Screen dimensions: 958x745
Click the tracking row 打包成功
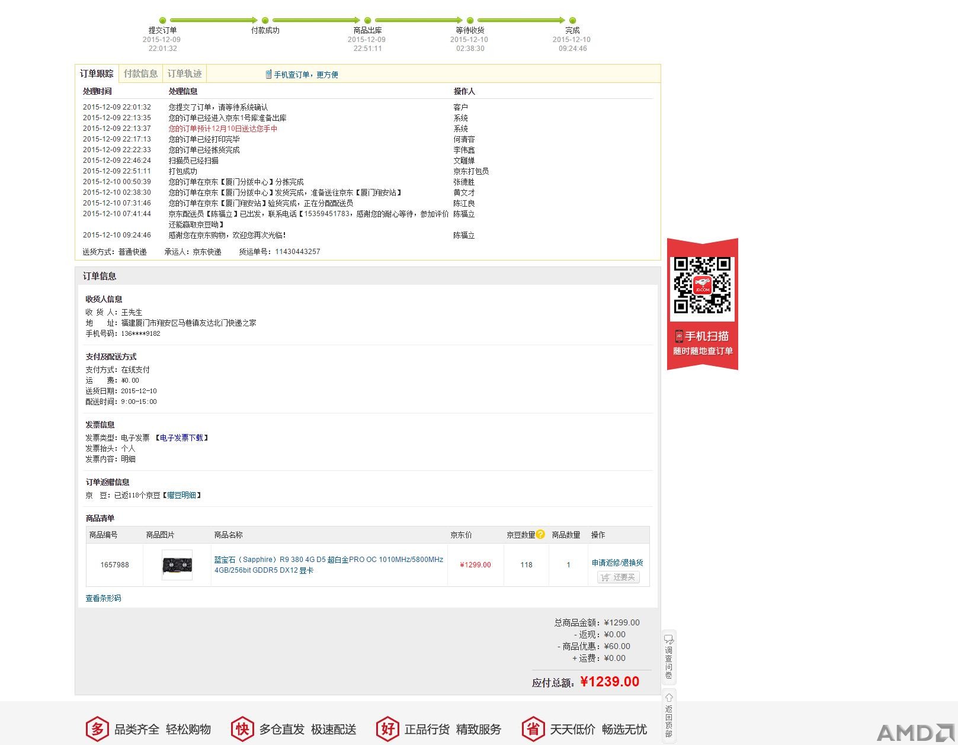(182, 171)
